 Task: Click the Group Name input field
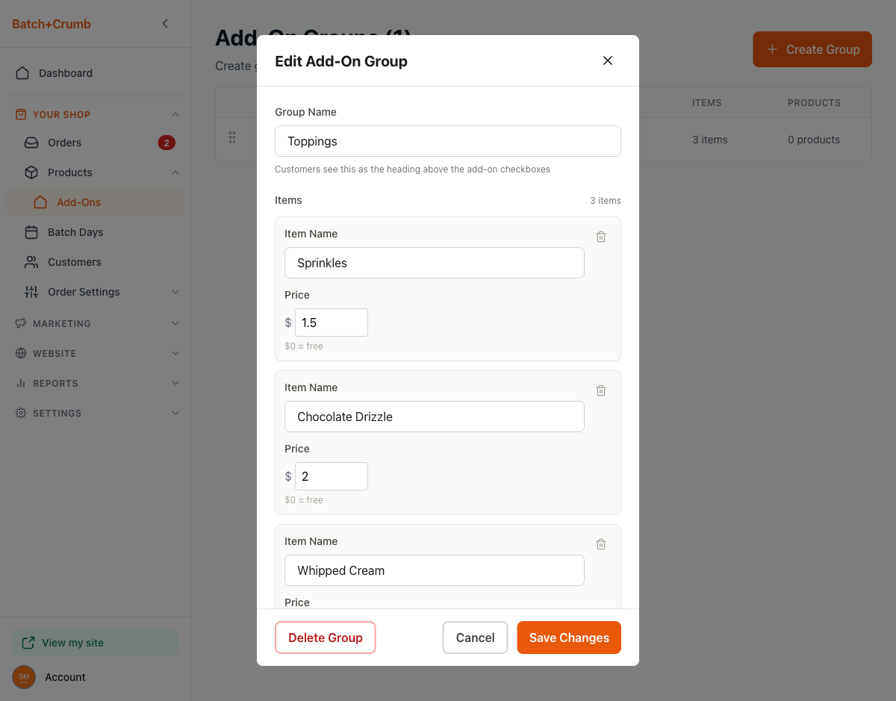click(x=448, y=141)
